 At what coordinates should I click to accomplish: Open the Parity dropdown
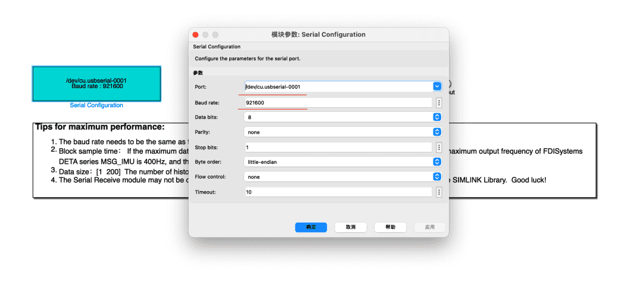[436, 132]
